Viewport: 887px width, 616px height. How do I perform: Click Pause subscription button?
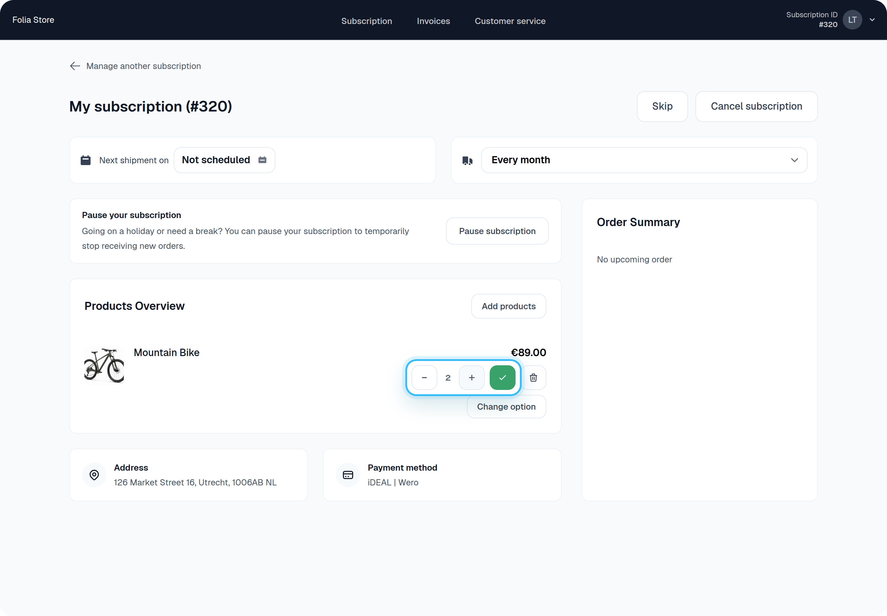pos(497,231)
